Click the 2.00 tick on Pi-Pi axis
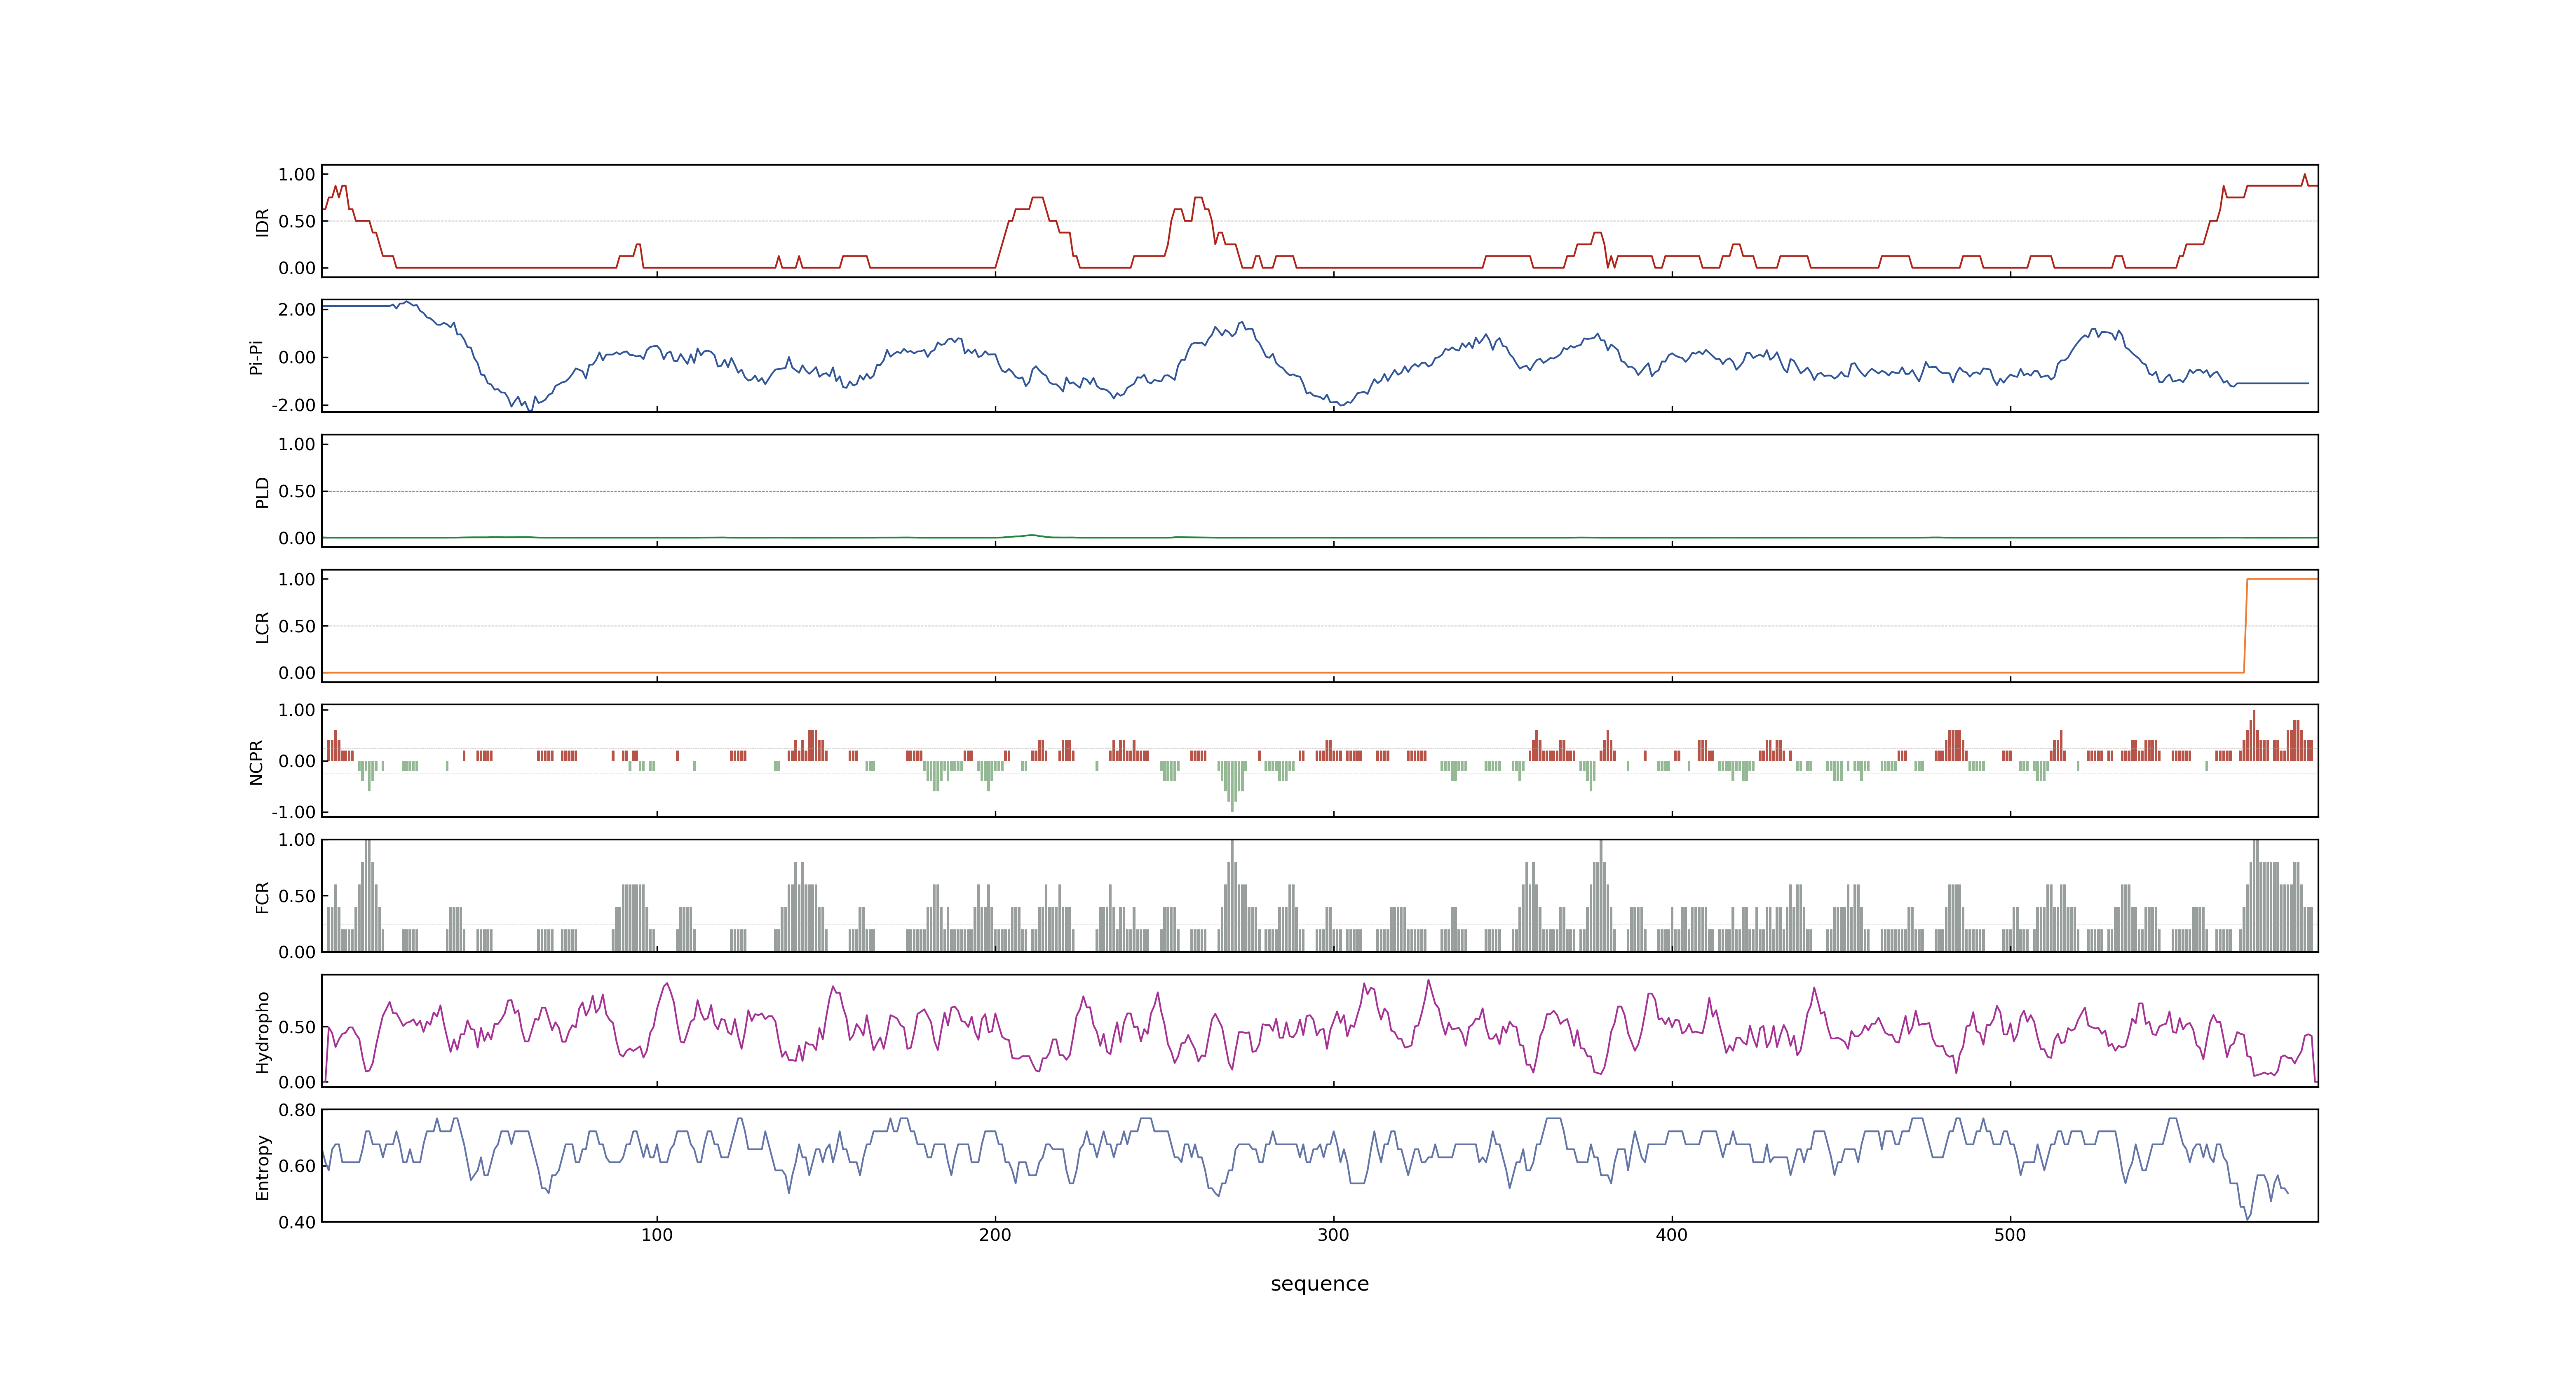The height and width of the screenshot is (1373, 2576). coord(297,310)
